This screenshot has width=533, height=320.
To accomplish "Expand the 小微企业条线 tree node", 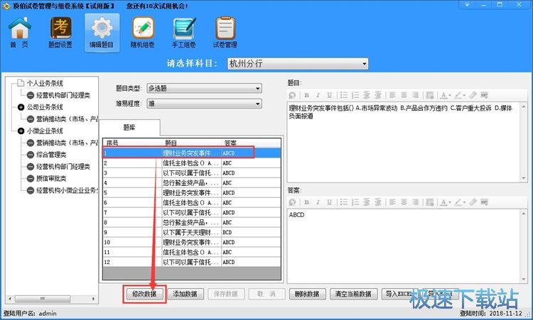I will coord(21,131).
